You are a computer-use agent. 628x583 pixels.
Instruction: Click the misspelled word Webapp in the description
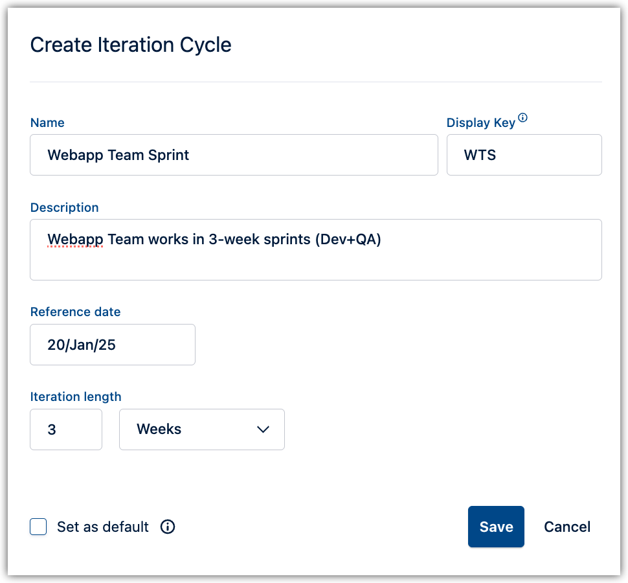click(75, 239)
